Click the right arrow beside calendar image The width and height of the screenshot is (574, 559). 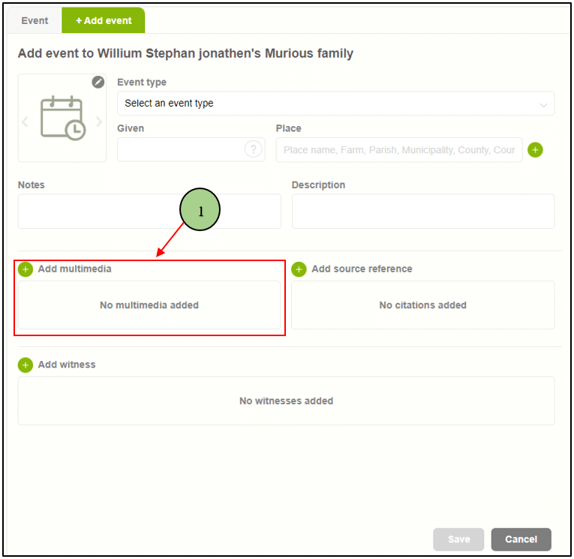point(98,121)
